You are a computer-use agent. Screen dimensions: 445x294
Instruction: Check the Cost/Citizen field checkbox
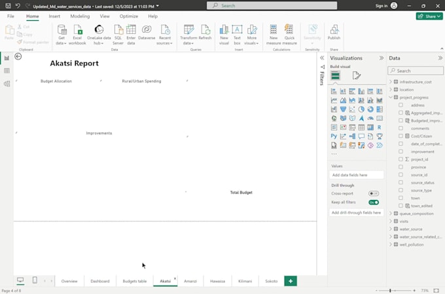pos(400,136)
